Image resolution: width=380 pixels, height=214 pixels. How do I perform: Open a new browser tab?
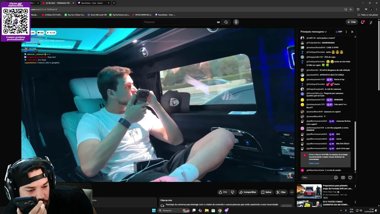tap(114, 3)
